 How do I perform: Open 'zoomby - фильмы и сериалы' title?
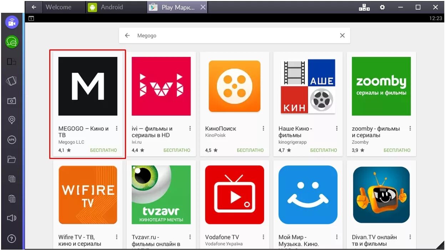click(x=376, y=132)
